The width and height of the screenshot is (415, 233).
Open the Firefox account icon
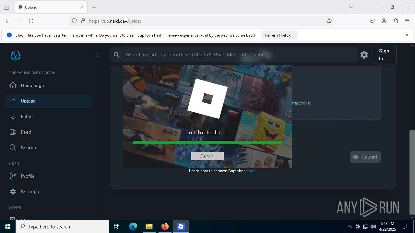[384, 21]
